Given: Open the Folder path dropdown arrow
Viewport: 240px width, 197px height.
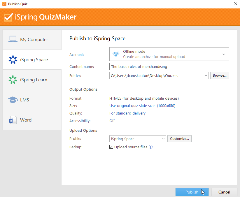Looking at the screenshot, I should (206, 75).
